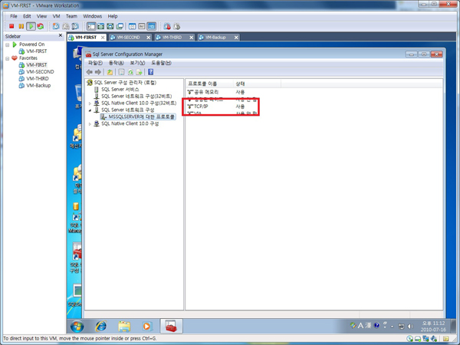Collapse the SQL Server 네트워크 구성 node

click(90, 110)
